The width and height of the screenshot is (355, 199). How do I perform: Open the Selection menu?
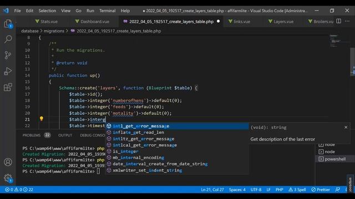(x=47, y=11)
